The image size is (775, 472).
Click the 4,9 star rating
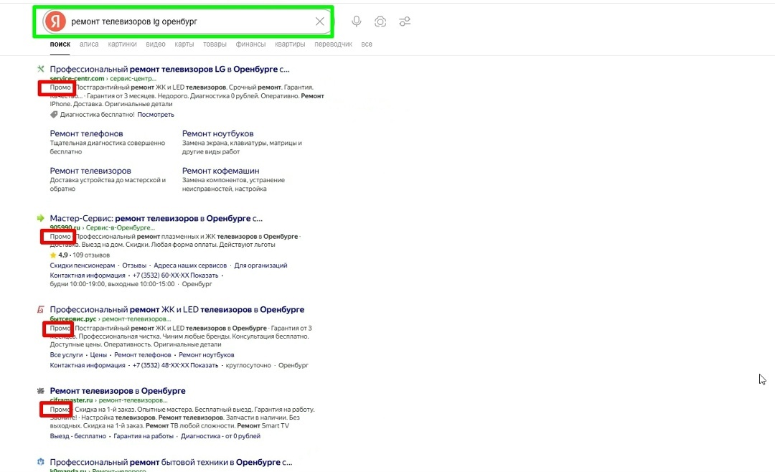click(x=59, y=255)
